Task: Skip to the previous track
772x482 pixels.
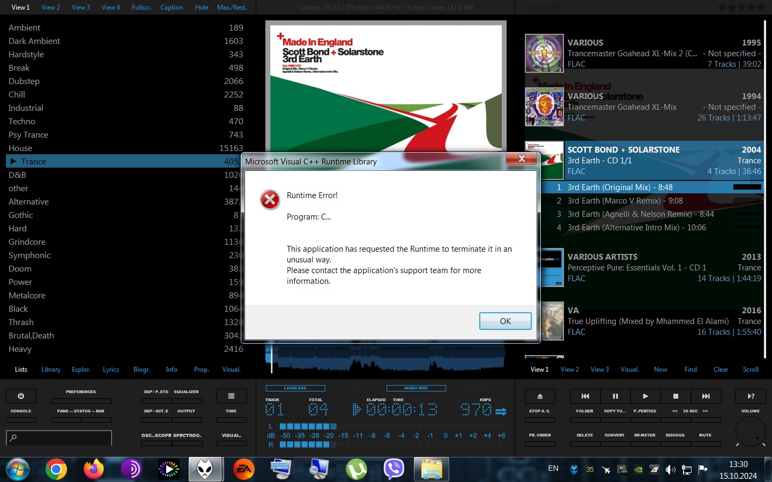Action: pyautogui.click(x=585, y=396)
